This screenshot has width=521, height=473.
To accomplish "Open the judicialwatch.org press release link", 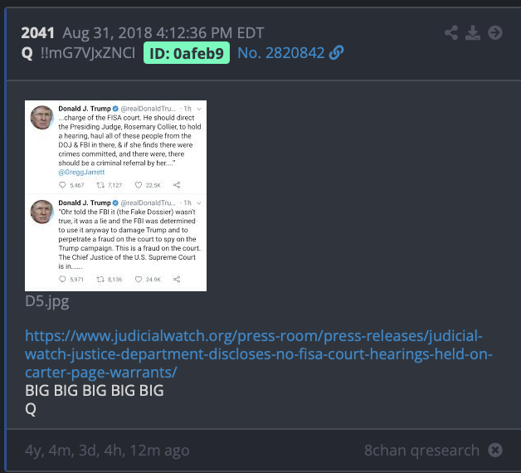I will coord(259,354).
